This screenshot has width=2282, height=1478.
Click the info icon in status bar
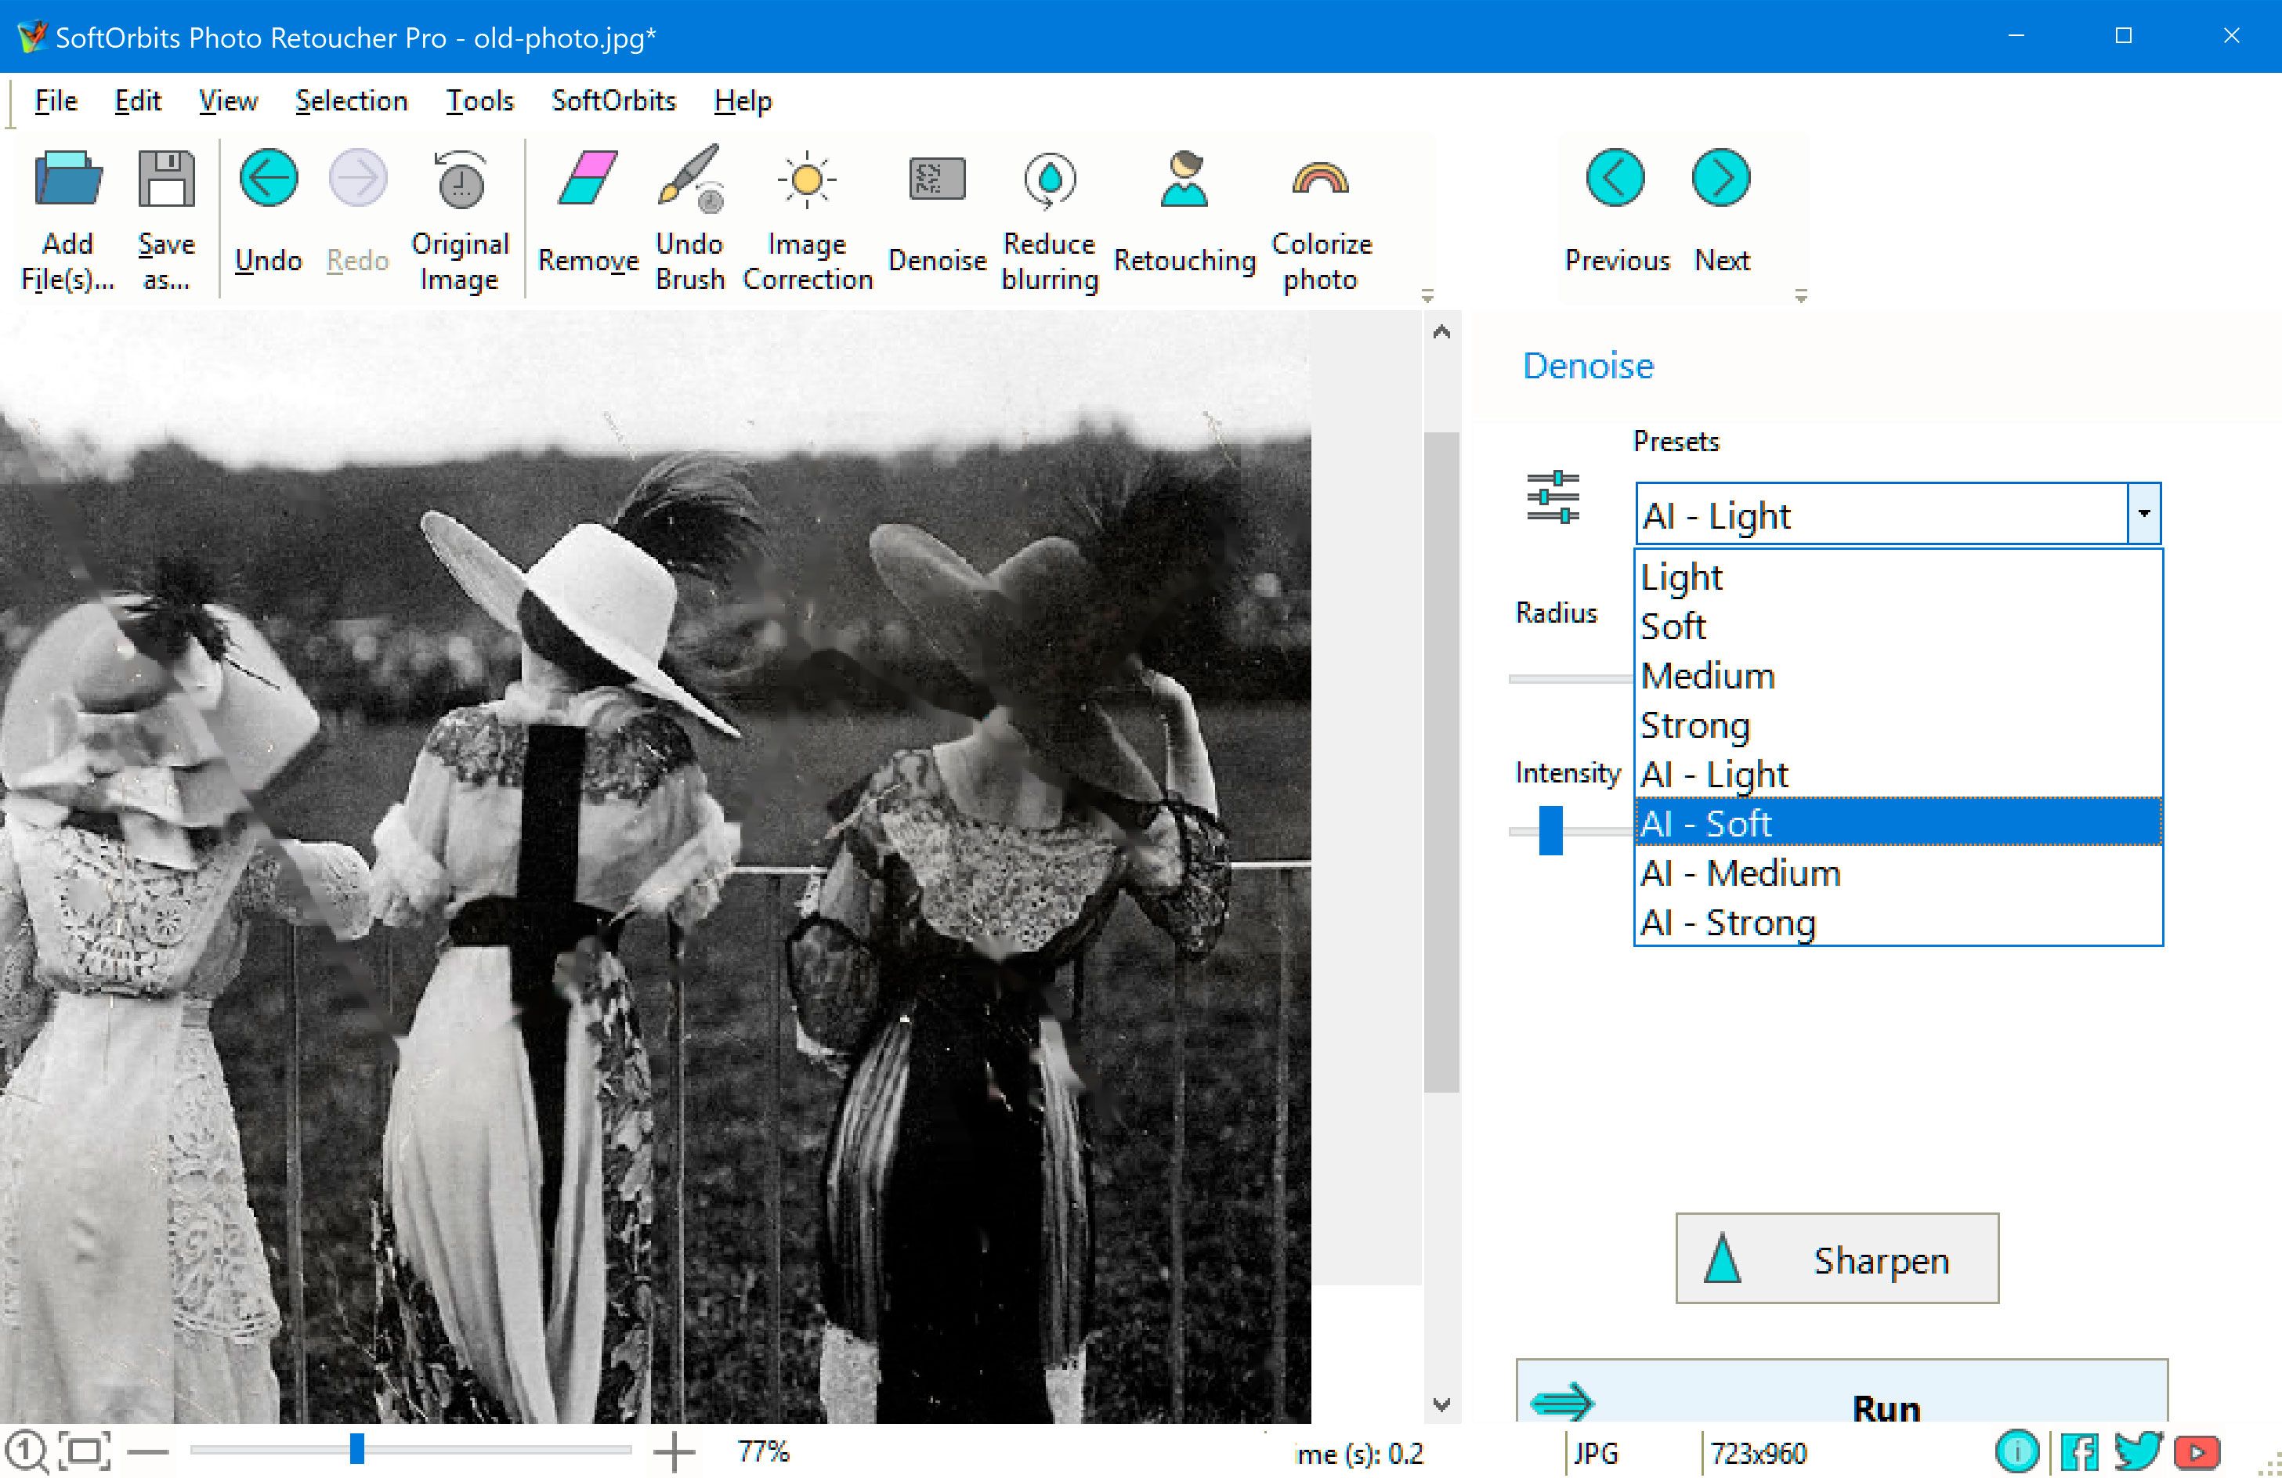2017,1452
